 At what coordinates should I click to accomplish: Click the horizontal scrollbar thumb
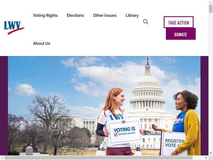(x=99, y=158)
